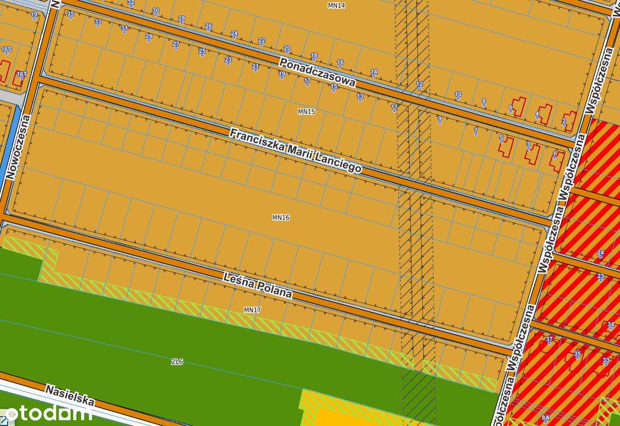
Task: Select address point marker 17
Action: point(307,82)
